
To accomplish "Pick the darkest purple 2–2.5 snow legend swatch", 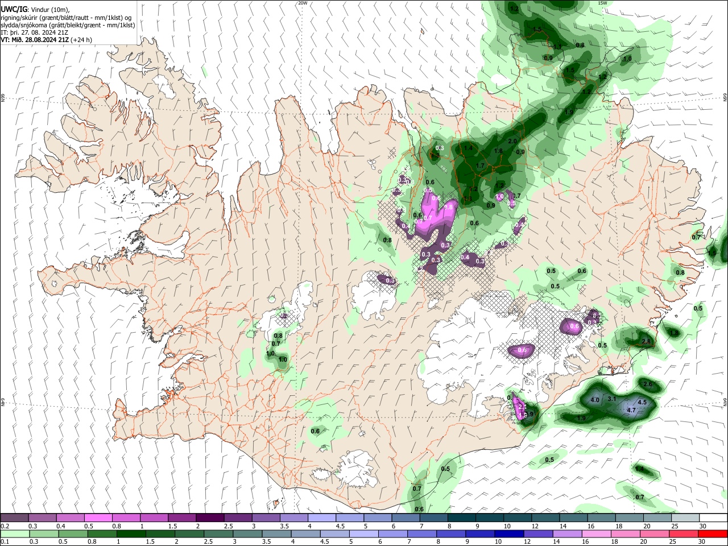I will [210, 518].
